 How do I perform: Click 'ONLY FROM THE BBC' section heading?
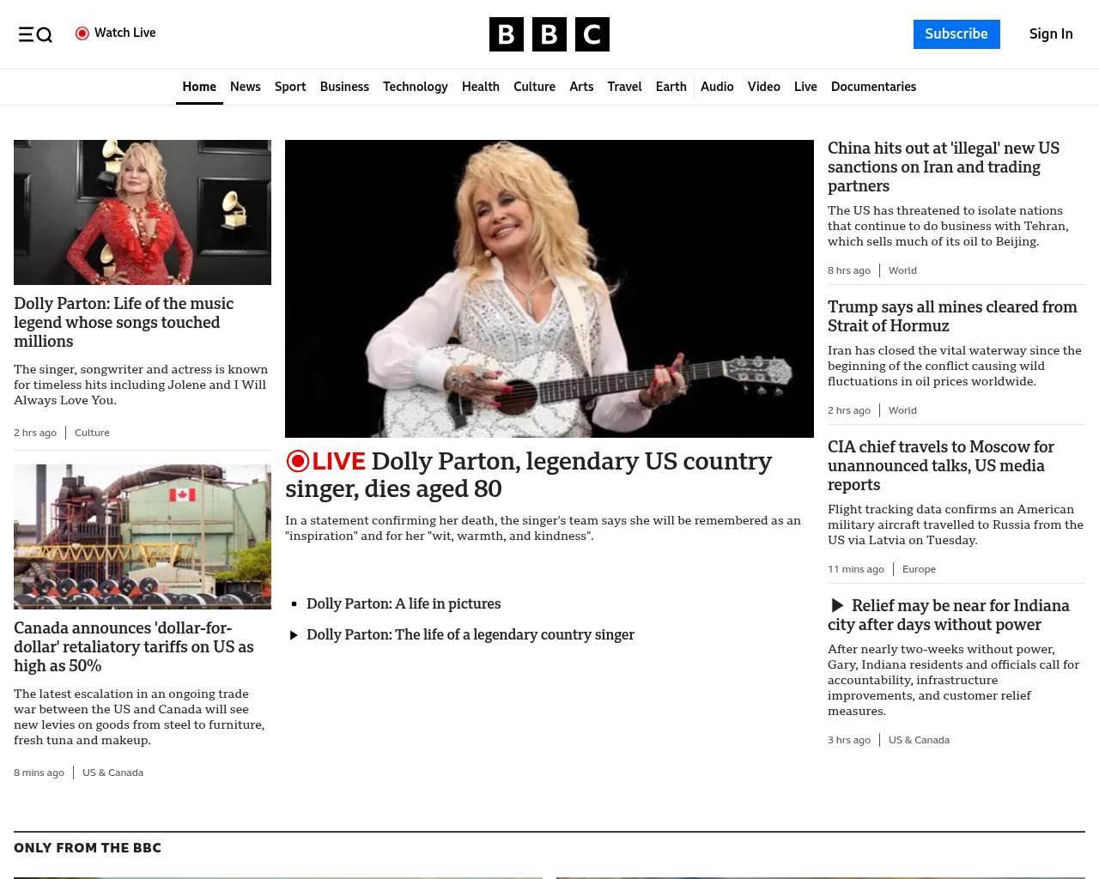(x=88, y=848)
